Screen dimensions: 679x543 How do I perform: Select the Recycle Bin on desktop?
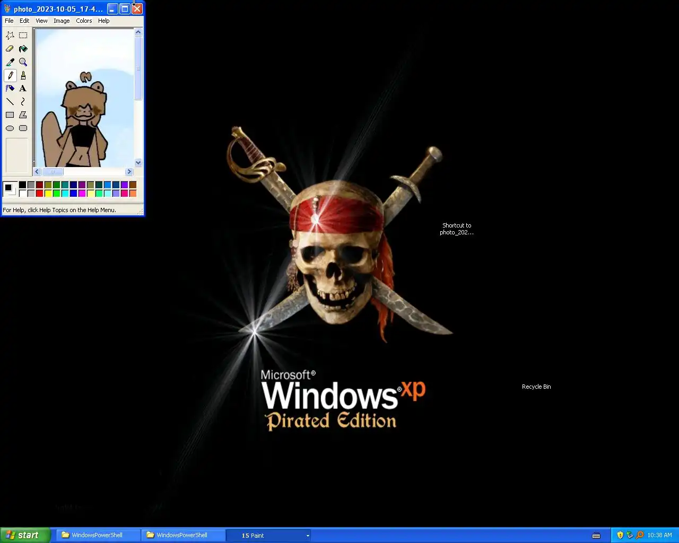click(x=536, y=387)
